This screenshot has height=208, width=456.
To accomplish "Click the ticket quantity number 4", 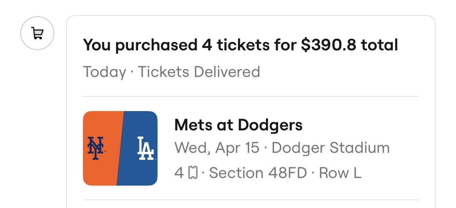I will coord(179,172).
